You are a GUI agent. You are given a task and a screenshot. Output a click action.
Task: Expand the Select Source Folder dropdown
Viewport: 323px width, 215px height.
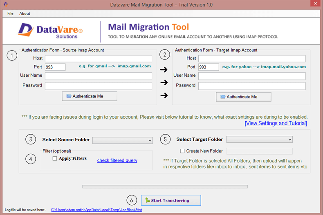point(122,140)
